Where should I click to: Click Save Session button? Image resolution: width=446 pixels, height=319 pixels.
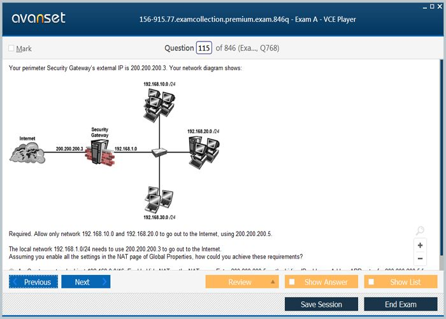(321, 304)
